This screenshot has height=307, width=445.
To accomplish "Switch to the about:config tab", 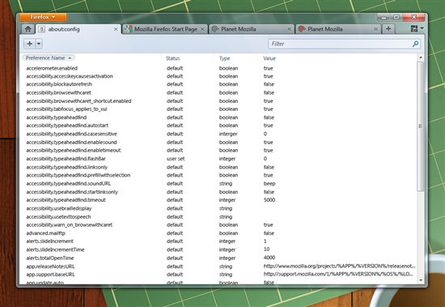I will [78, 29].
